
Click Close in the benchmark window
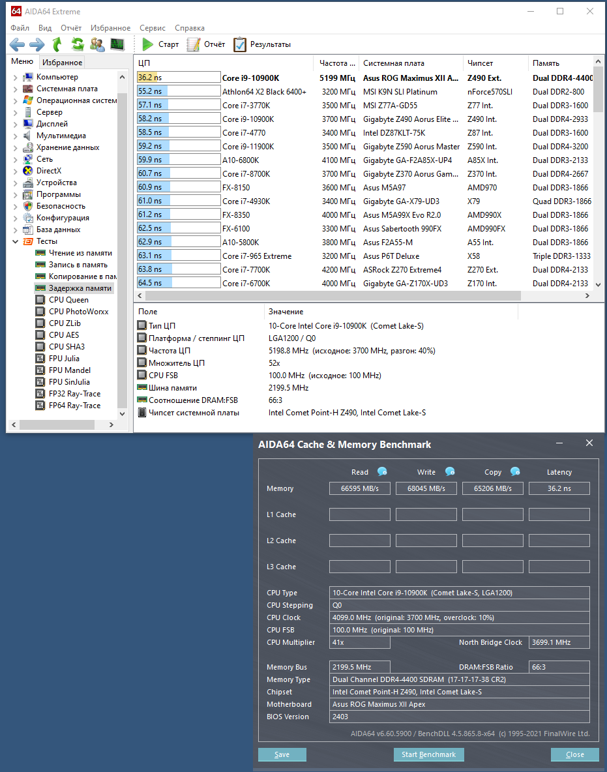click(x=575, y=754)
